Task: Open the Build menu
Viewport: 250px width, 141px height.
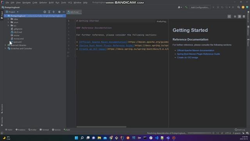Action: pos(51,3)
